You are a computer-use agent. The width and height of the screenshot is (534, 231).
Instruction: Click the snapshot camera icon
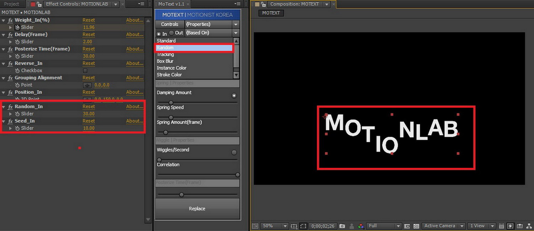pos(342,226)
